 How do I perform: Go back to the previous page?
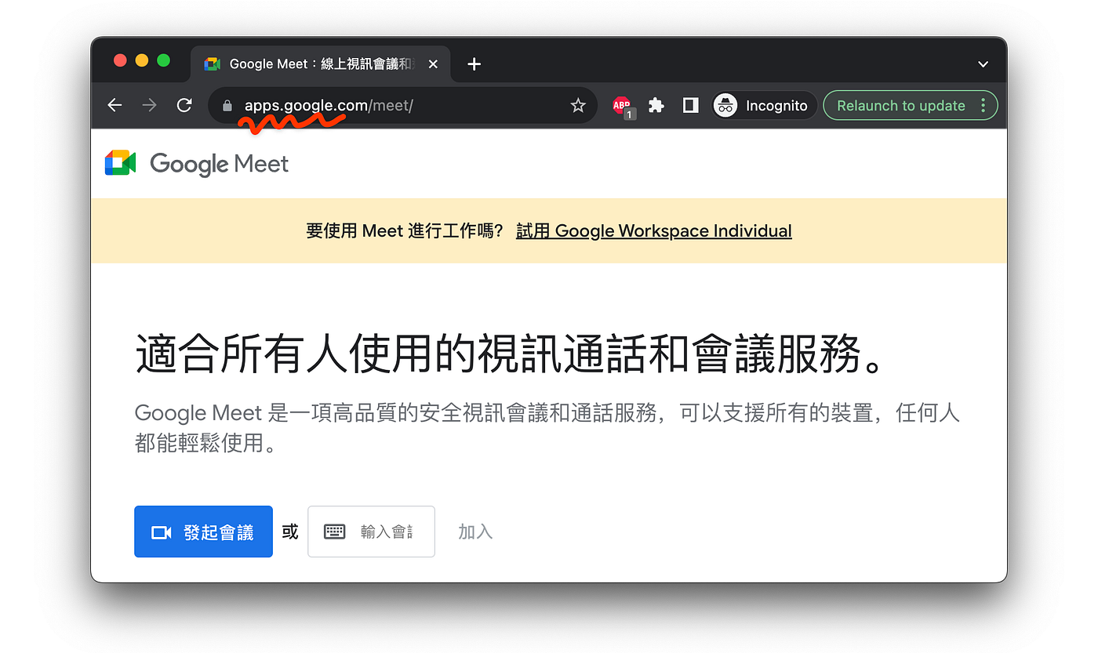click(x=115, y=105)
